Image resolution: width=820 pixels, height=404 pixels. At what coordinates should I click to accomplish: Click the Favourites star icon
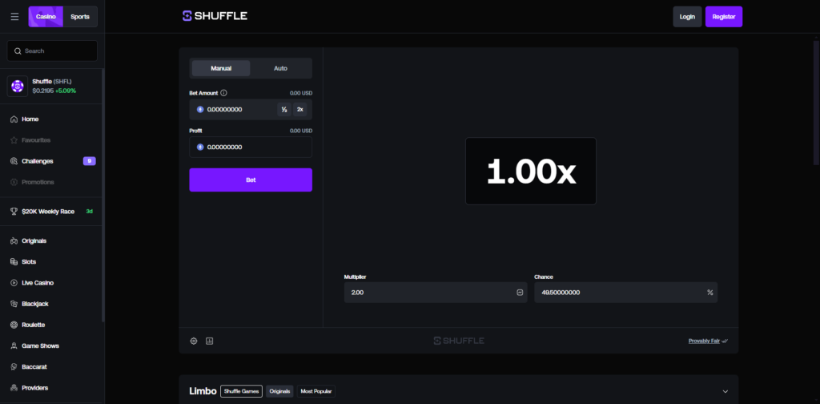point(14,140)
